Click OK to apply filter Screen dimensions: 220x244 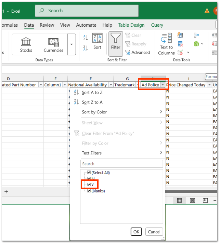click(136, 232)
